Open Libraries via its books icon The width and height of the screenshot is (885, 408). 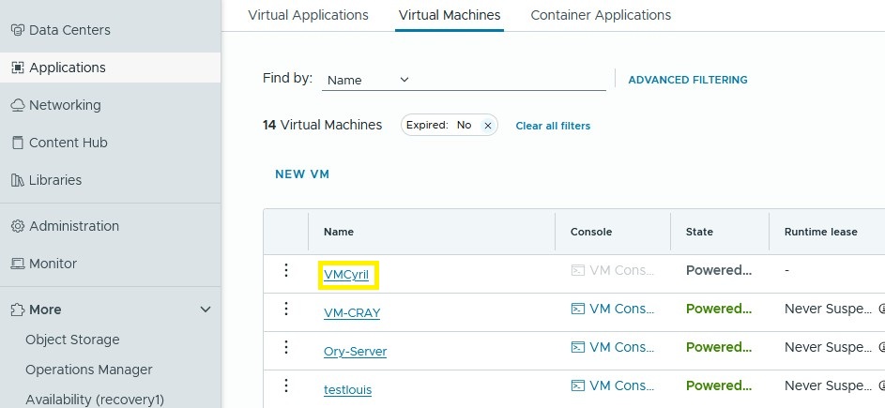tap(17, 180)
